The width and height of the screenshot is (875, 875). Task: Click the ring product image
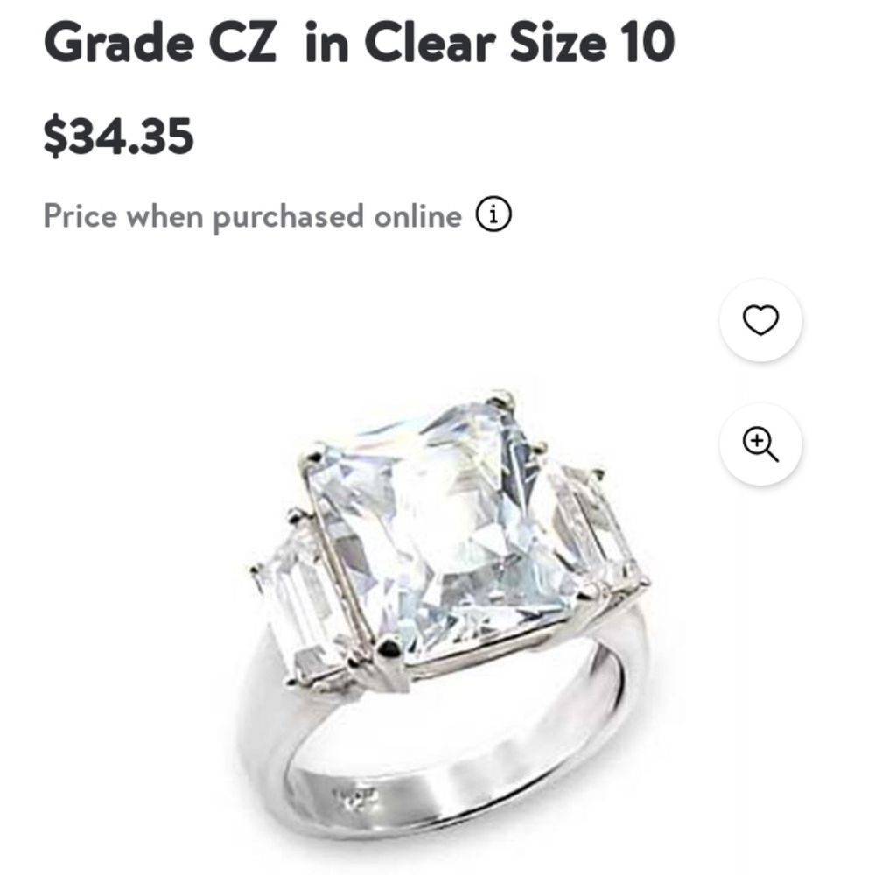[x=446, y=612]
